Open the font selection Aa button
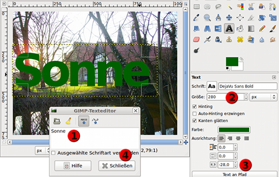Image resolution: width=279 pixels, height=177 pixels. coord(212,86)
